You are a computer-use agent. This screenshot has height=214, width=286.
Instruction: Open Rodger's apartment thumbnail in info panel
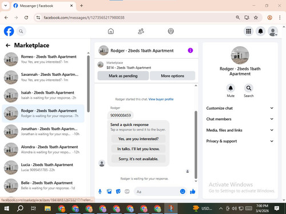[x=240, y=55]
